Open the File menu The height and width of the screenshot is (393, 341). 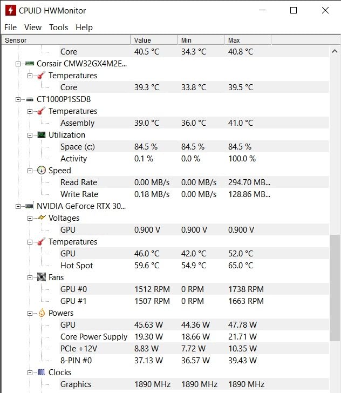(x=10, y=27)
